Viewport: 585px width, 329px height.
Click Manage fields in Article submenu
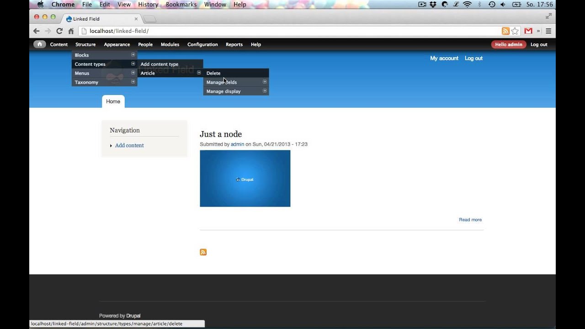[236, 82]
